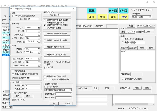
Task: Enable 繰返し送信 checkbox
Action: point(122,43)
